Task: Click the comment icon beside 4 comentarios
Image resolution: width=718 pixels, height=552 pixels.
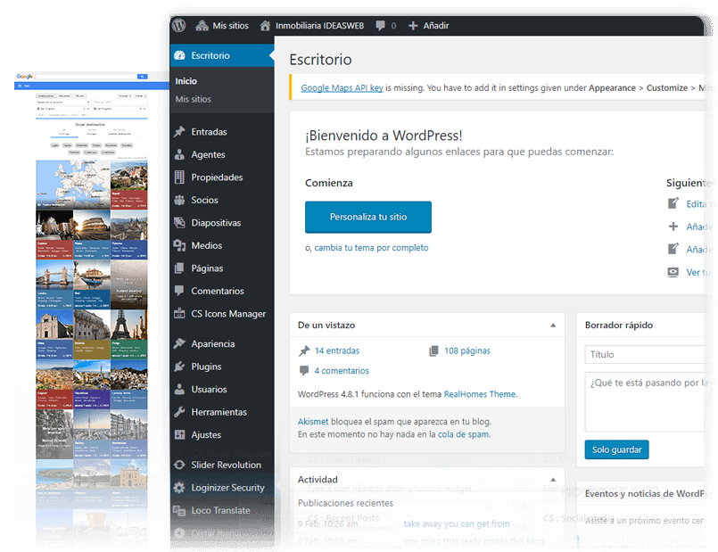Action: (304, 371)
